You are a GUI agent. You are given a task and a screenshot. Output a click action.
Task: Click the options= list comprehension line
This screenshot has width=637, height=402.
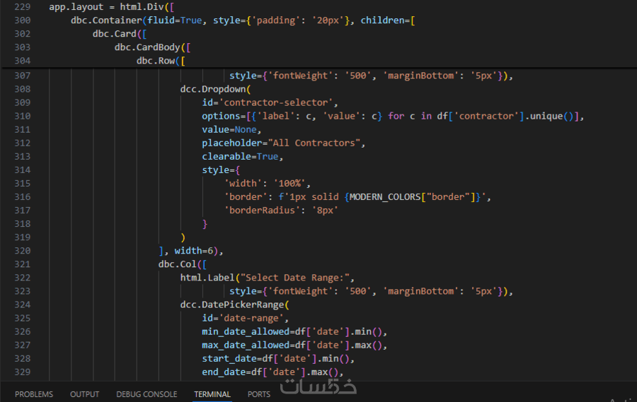point(393,116)
